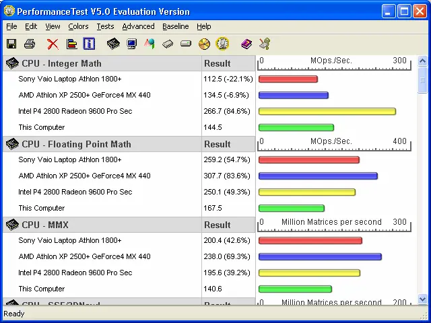This screenshot has width=431, height=323.
Task: Click the chip icon beside CPU - Floating Point Math
Action: coord(12,144)
